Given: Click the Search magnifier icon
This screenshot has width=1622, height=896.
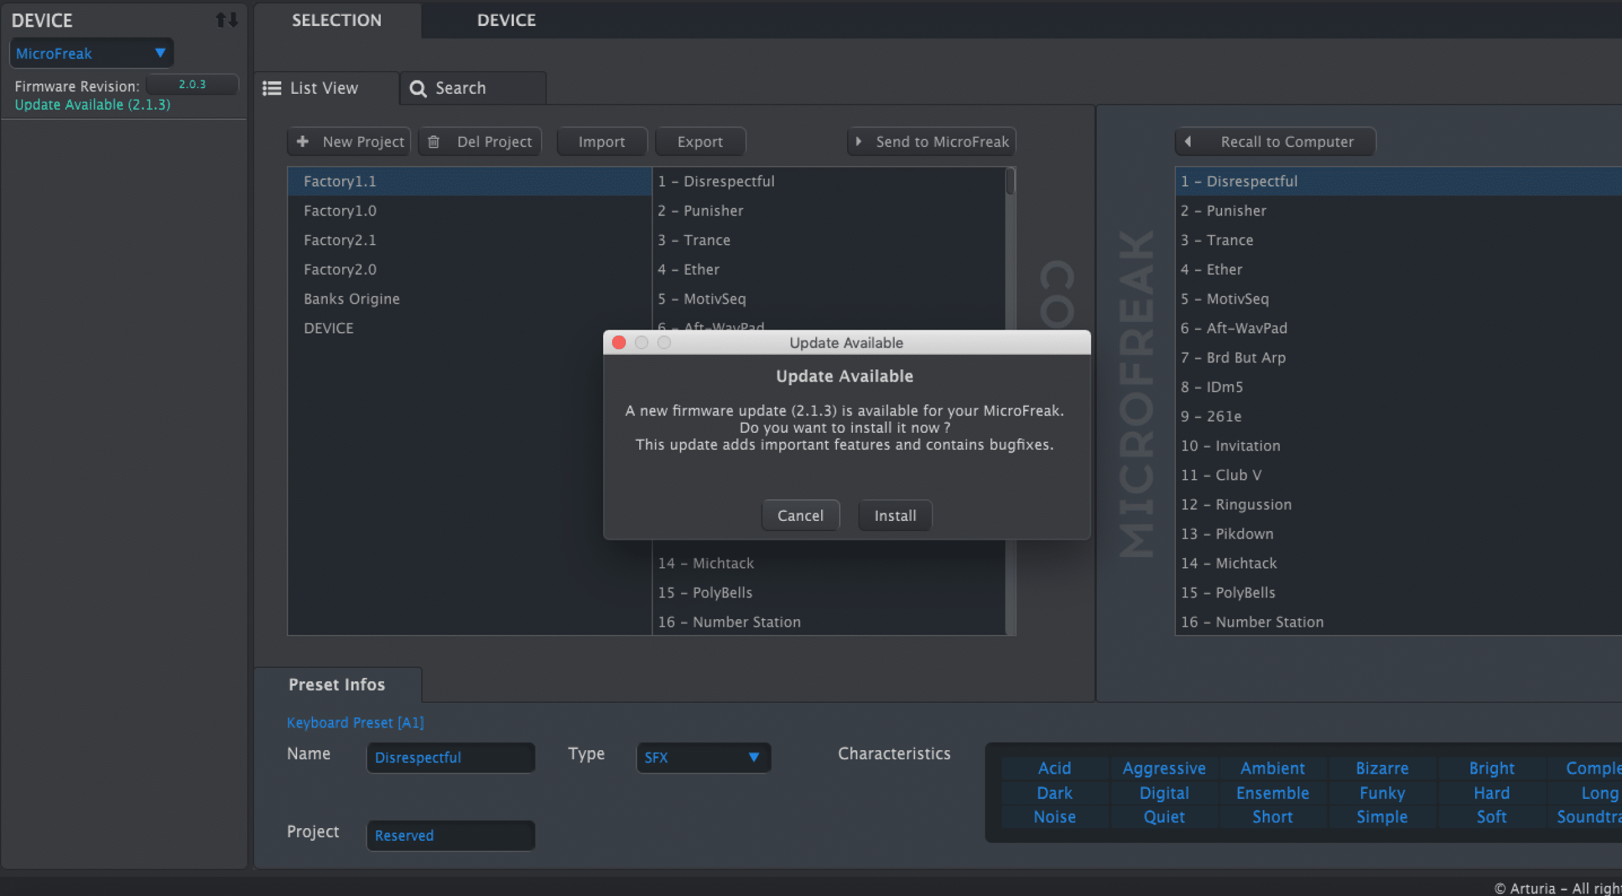Looking at the screenshot, I should [418, 89].
